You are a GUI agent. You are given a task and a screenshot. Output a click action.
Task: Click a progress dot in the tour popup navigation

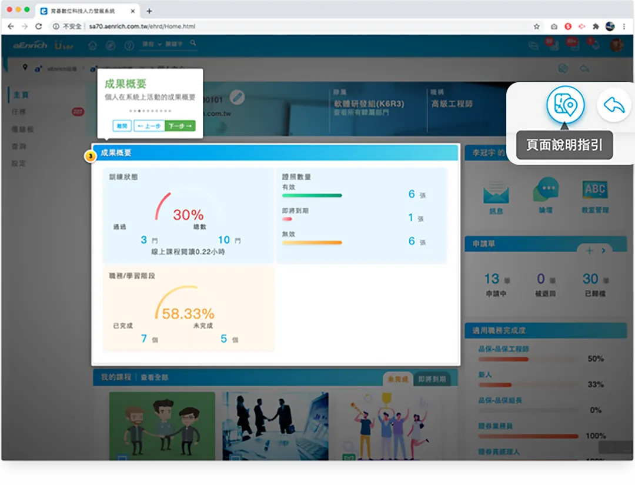139,110
